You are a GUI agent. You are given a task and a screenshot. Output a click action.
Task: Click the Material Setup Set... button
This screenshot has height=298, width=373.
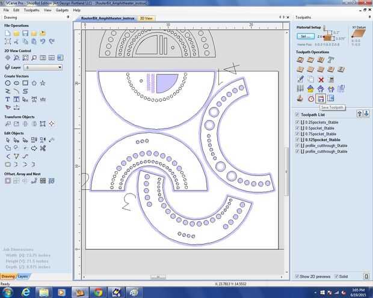click(x=306, y=37)
